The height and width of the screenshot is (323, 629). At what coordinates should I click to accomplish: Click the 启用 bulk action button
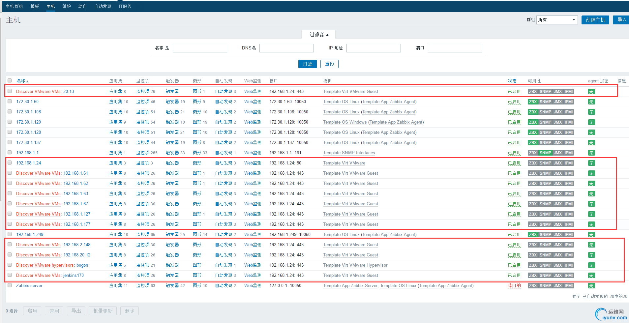click(x=32, y=311)
